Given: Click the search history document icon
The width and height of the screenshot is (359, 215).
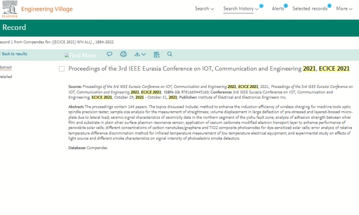Looking at the screenshot, I should [x=156, y=54].
